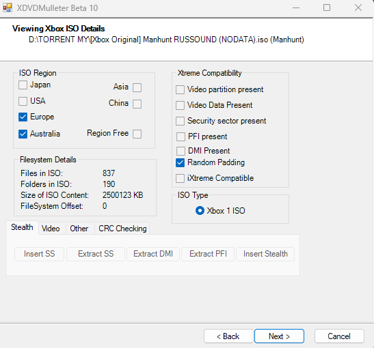Proceed with the Next > button

pyautogui.click(x=280, y=336)
